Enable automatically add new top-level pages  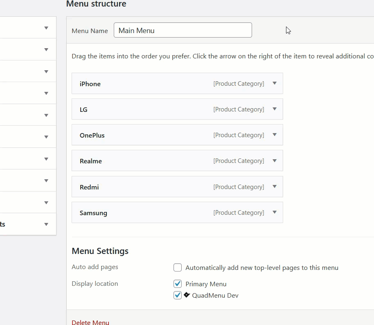pyautogui.click(x=178, y=268)
